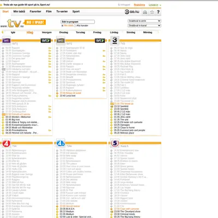Click the blue TV4+ channel logo
Screen dimensions: 218x218
click(60, 143)
